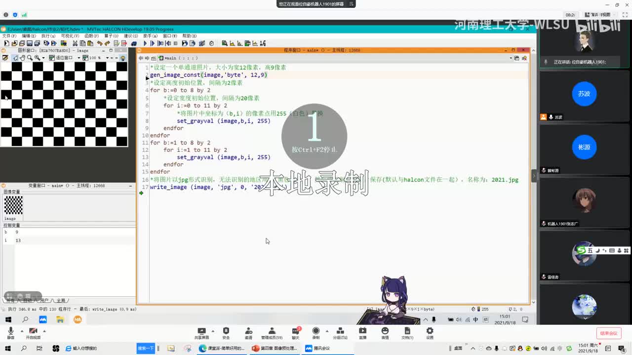Open the Documents icon in meeting toolbar
The image size is (632, 355).
407,333
